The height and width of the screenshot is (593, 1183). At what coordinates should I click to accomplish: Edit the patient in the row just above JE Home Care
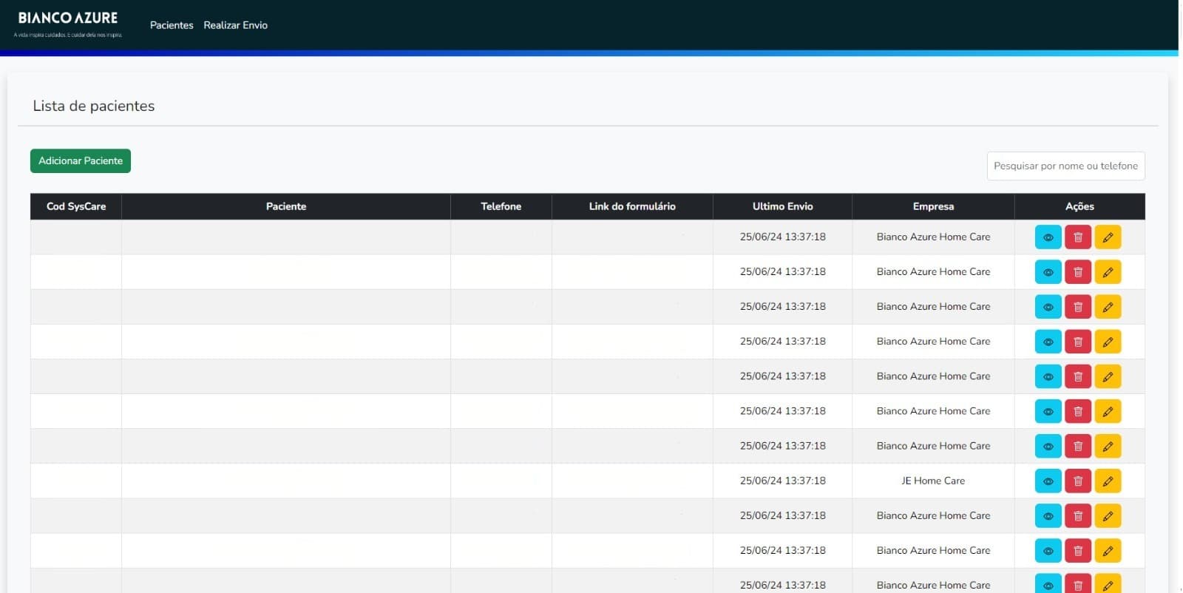[1108, 446]
